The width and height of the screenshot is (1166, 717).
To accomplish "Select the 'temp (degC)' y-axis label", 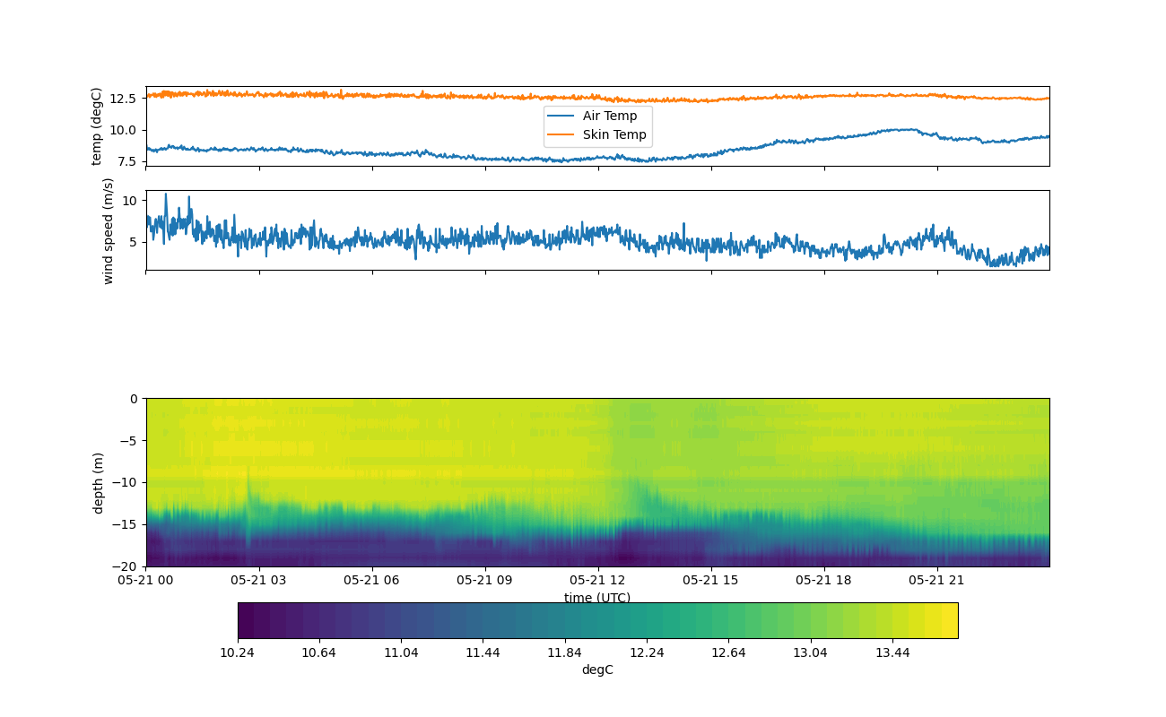I will (x=97, y=126).
